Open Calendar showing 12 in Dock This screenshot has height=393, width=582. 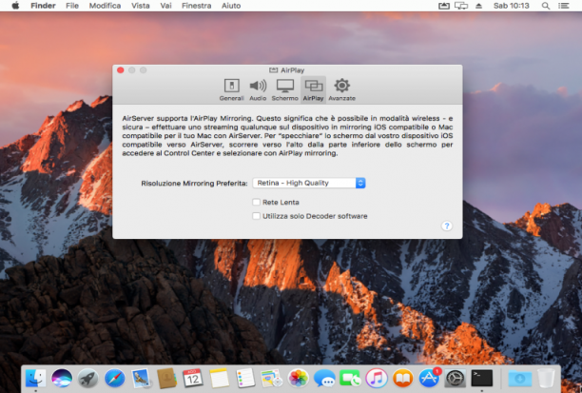tap(193, 378)
